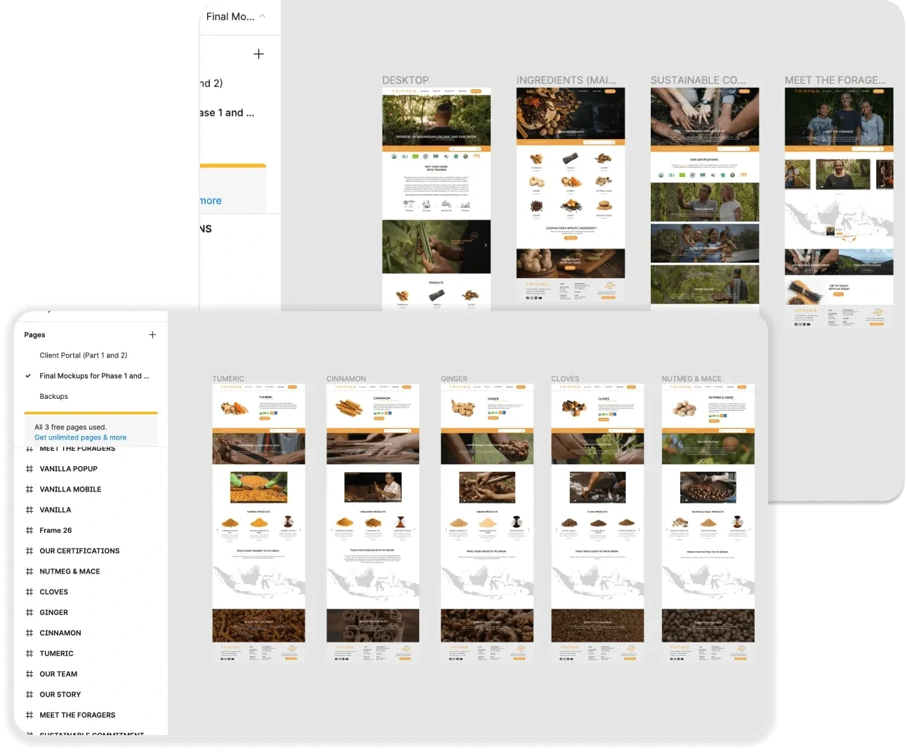The width and height of the screenshot is (907, 752).
Task: Select the SUSTAINABLE CO... frame label
Action: (698, 80)
